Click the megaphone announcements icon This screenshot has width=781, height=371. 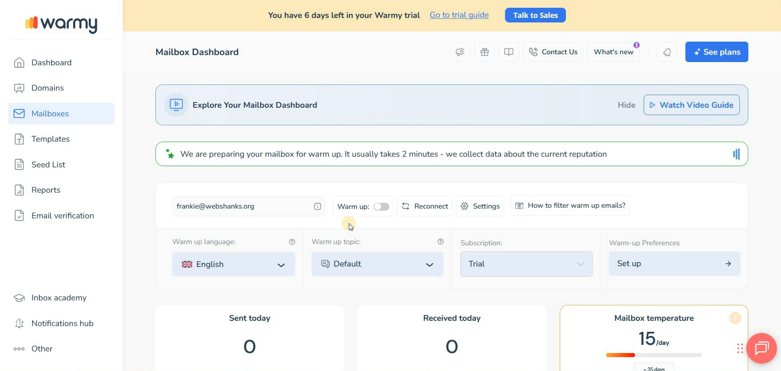pos(460,52)
